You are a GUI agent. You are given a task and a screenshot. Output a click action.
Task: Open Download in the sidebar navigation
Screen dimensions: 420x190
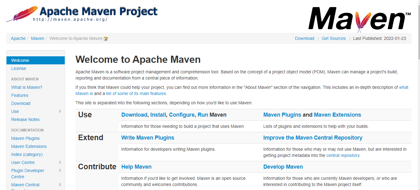(x=21, y=103)
